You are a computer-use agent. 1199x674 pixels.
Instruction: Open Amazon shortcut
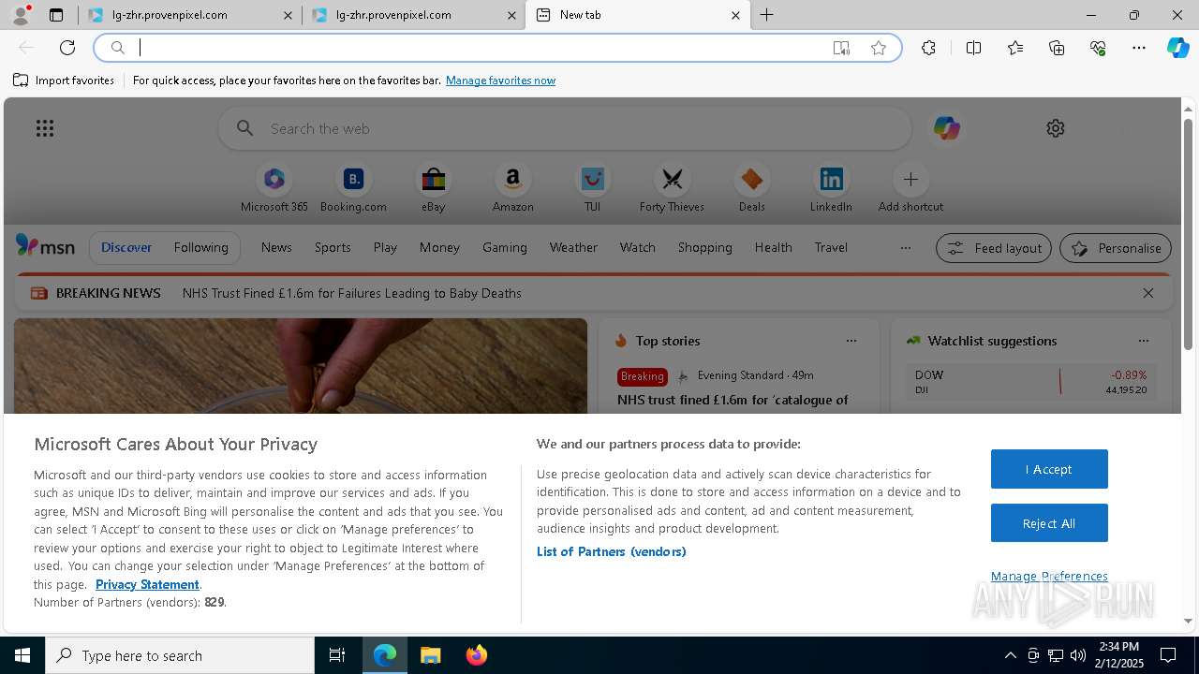pos(513,189)
